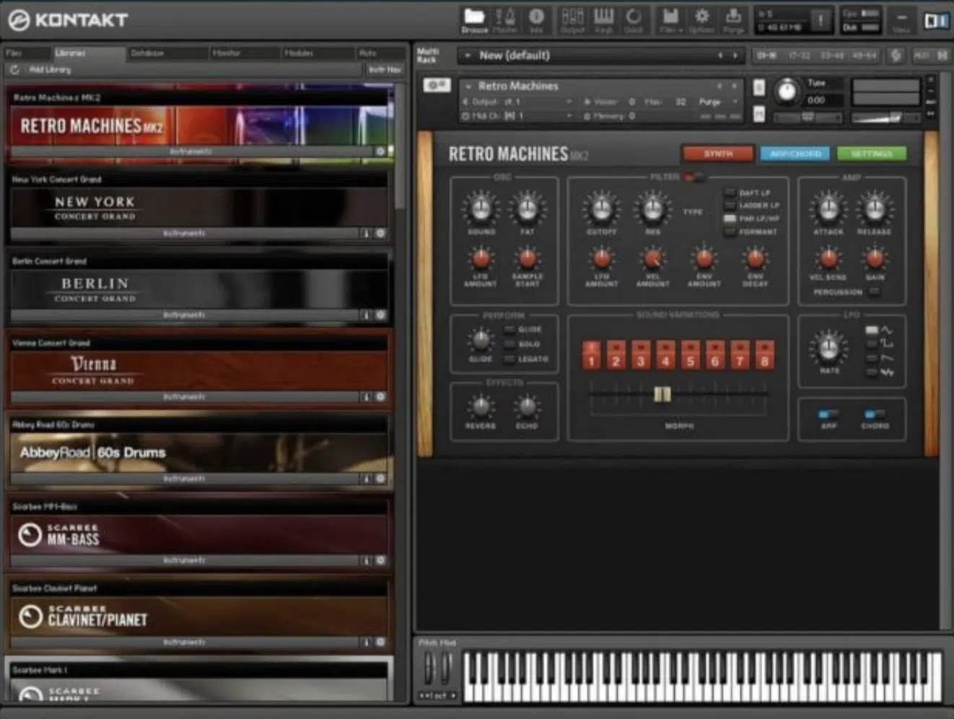Image resolution: width=954 pixels, height=719 pixels.
Task: Click the instrument volume slider
Action: tap(885, 117)
